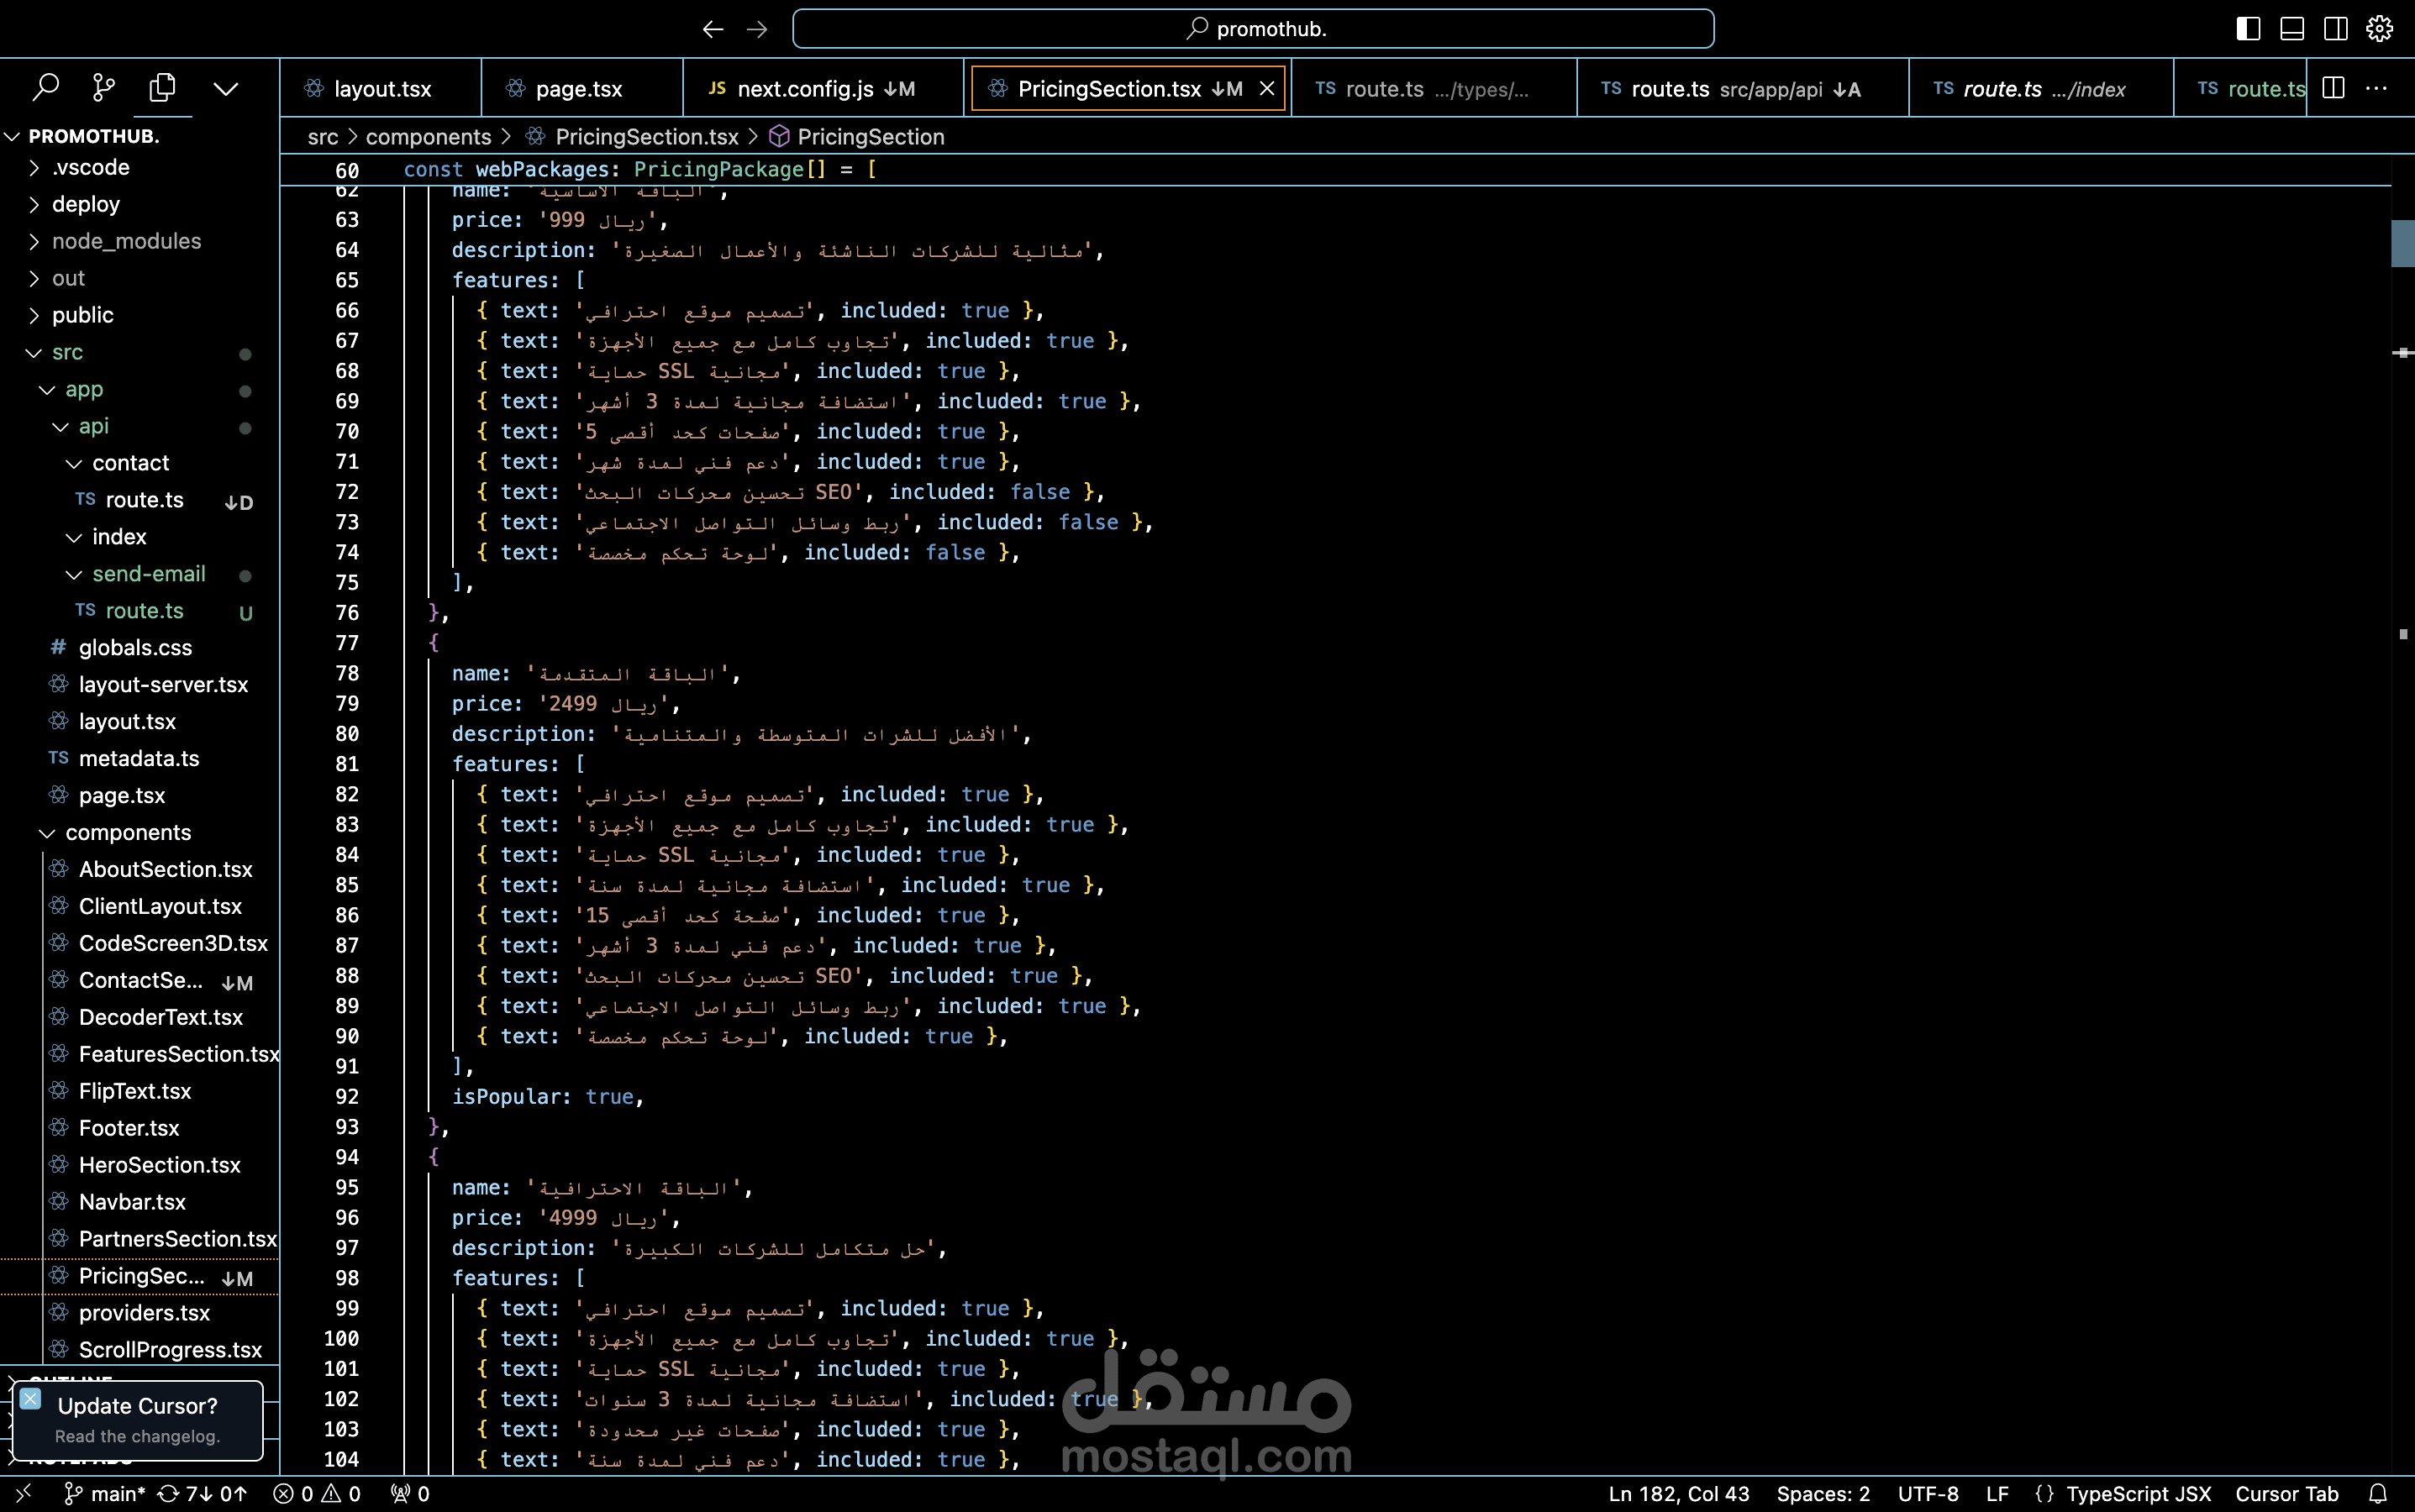Image resolution: width=2415 pixels, height=1512 pixels.
Task: Open editor More Actions ellipsis
Action: [x=2377, y=88]
